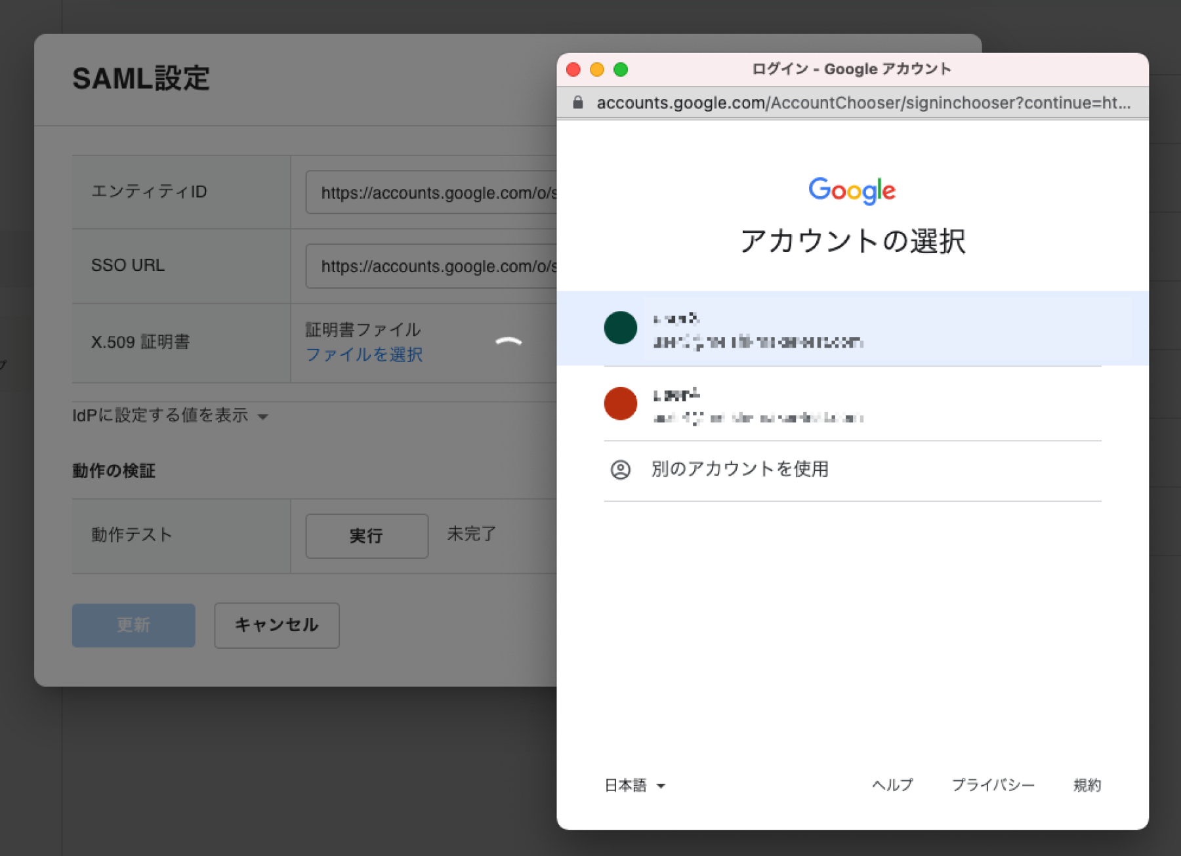1181x856 pixels.
Task: Click the 証明書ファイル label
Action: [363, 329]
